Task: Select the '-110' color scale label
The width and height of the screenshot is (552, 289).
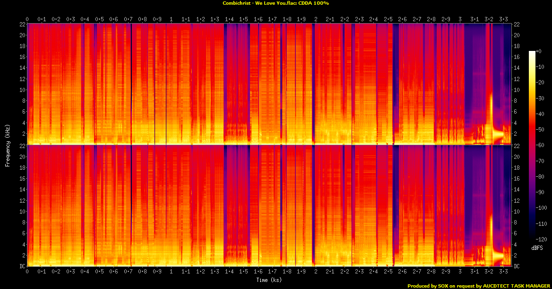Action: coord(542,223)
